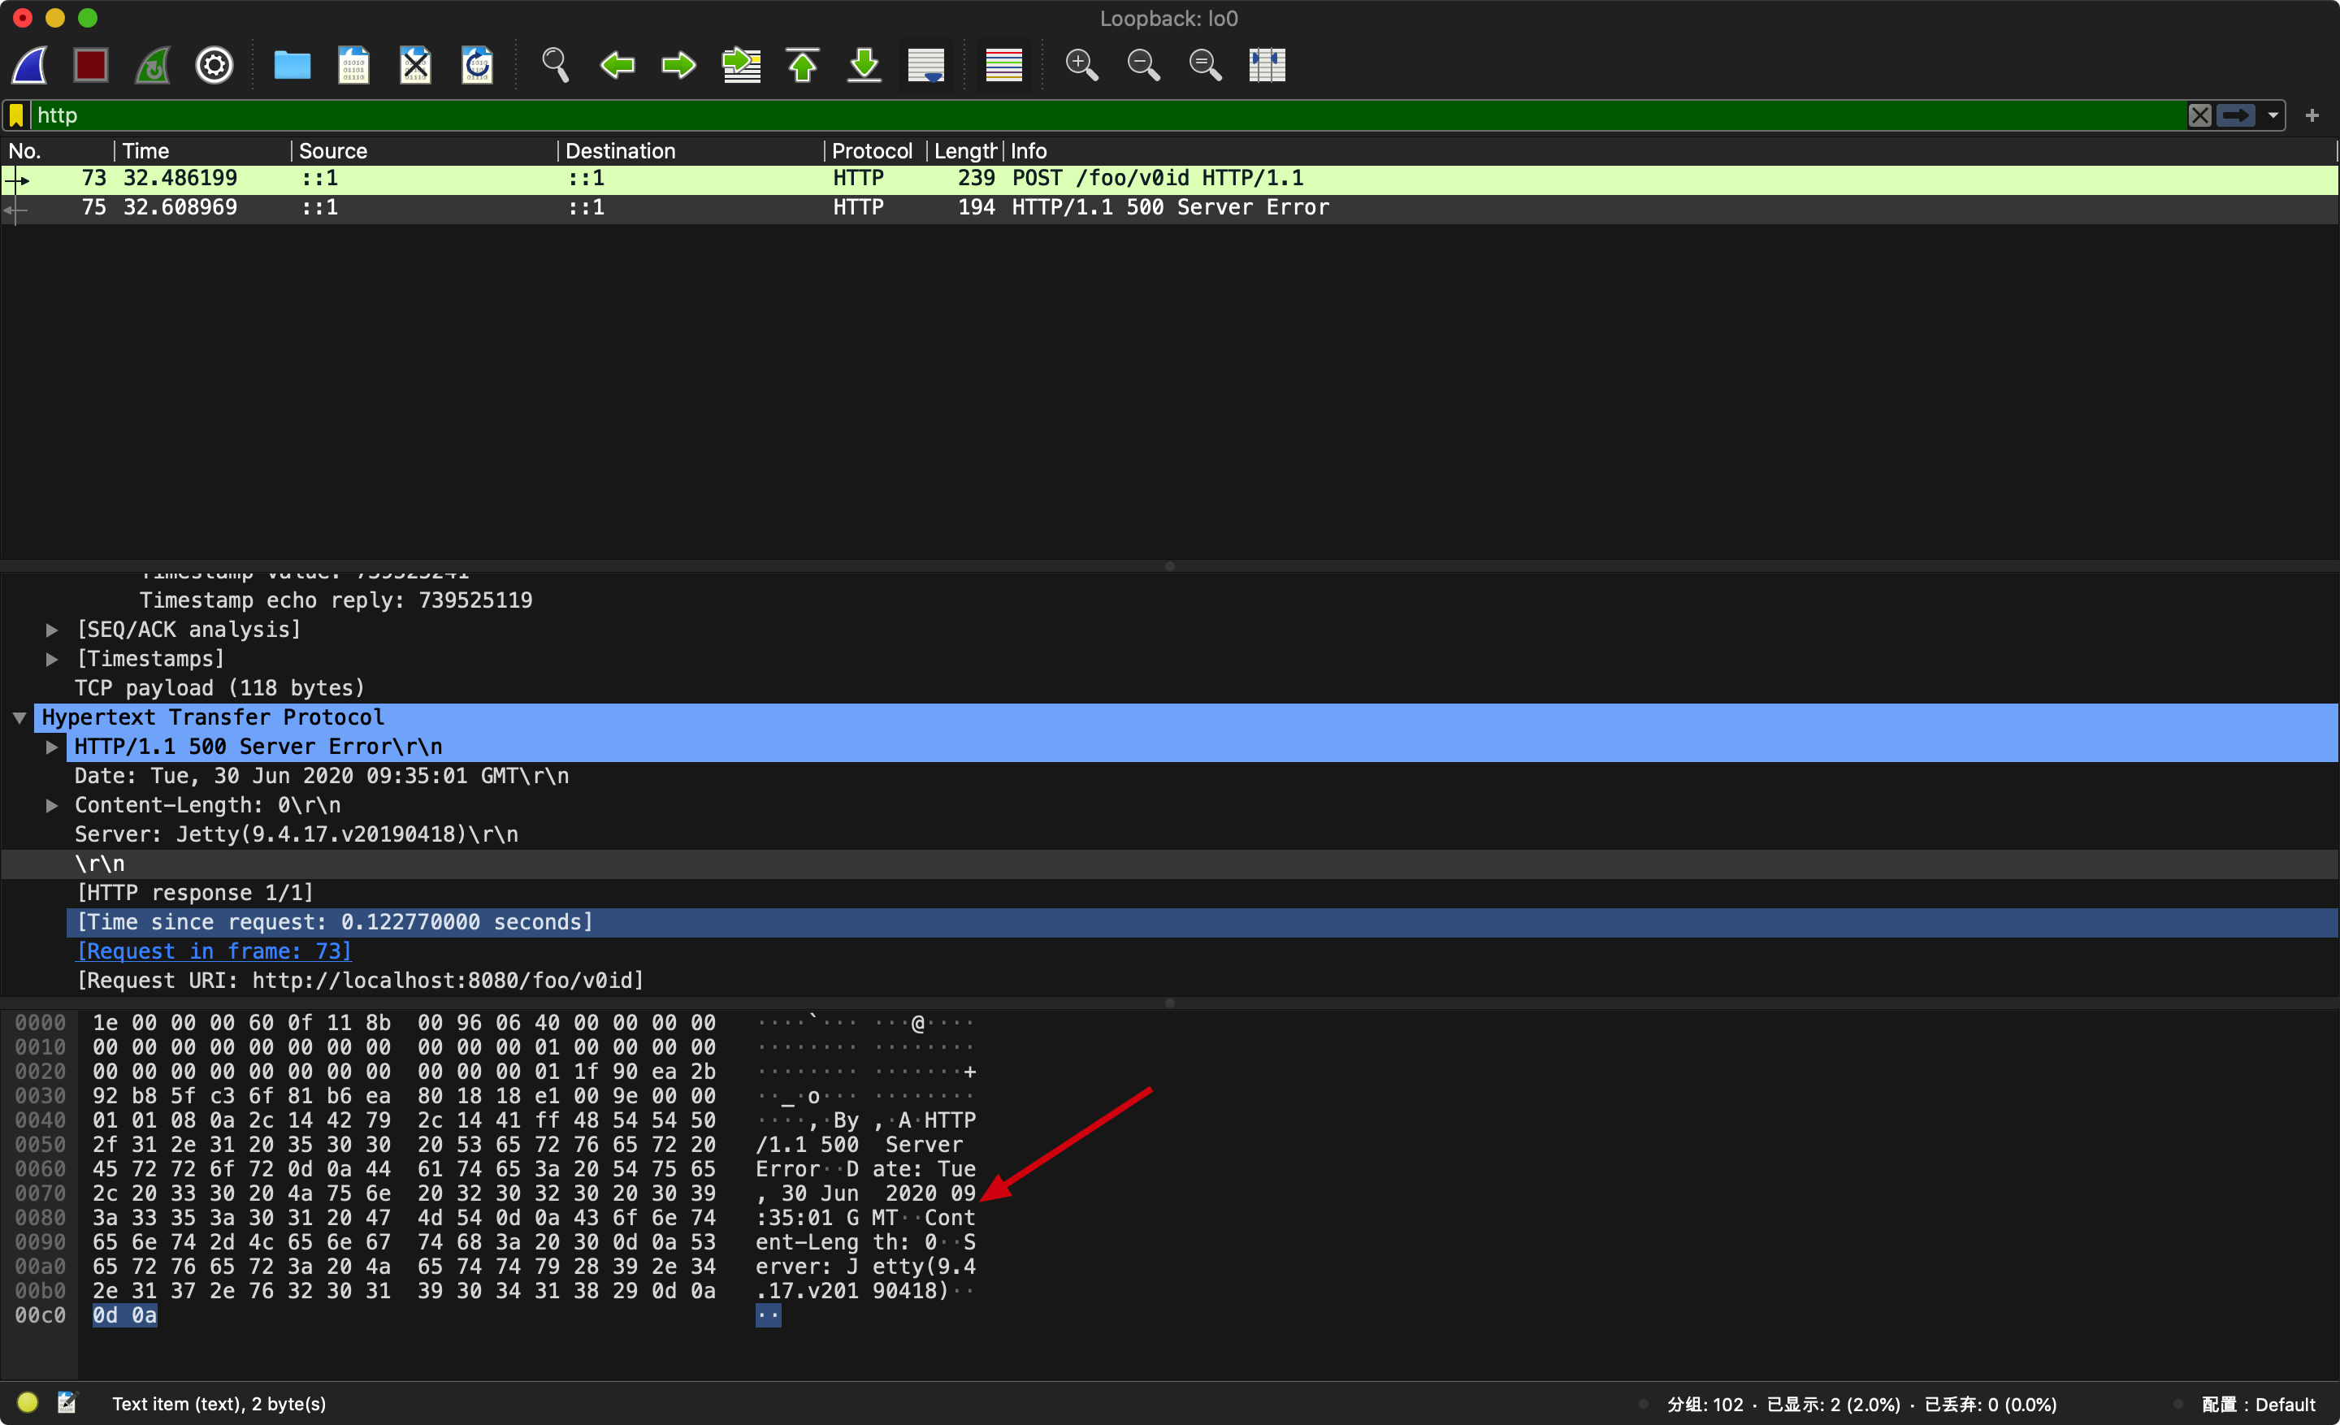Open the display filter history dropdown

[x=2273, y=116]
